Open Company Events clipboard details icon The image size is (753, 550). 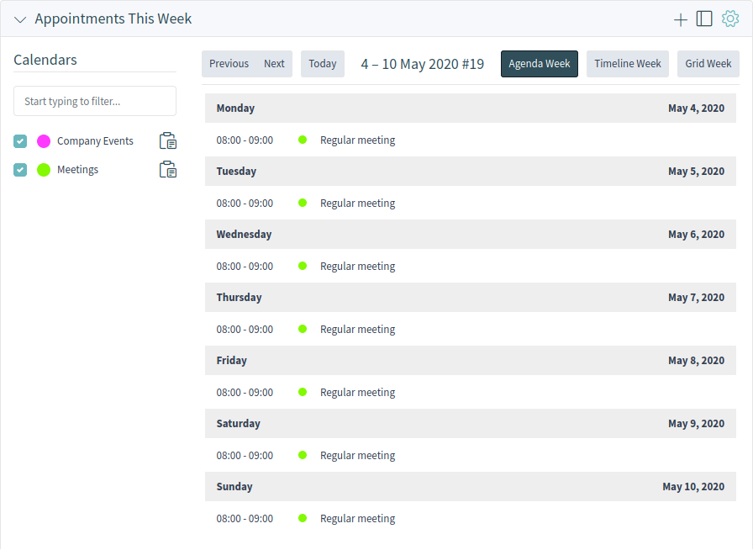point(168,141)
